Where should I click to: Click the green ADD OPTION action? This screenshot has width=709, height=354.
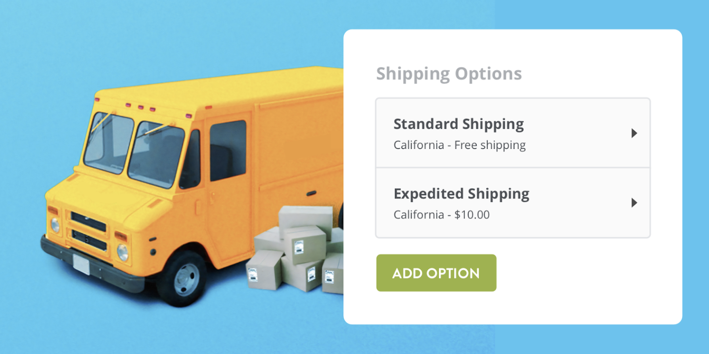coord(435,273)
